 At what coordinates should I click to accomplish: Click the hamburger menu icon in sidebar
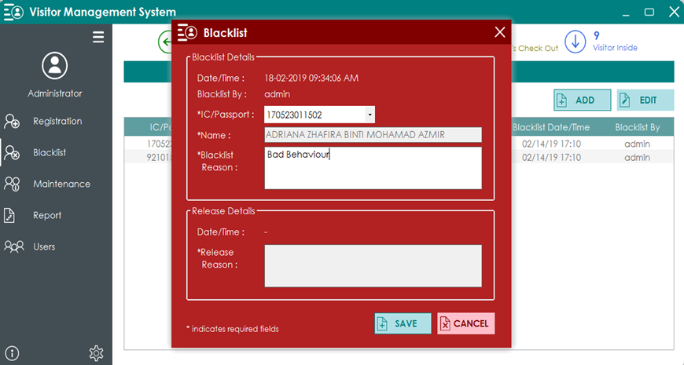point(98,37)
